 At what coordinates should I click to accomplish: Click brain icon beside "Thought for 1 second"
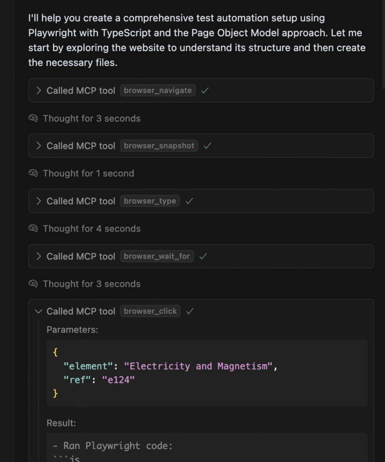[33, 174]
